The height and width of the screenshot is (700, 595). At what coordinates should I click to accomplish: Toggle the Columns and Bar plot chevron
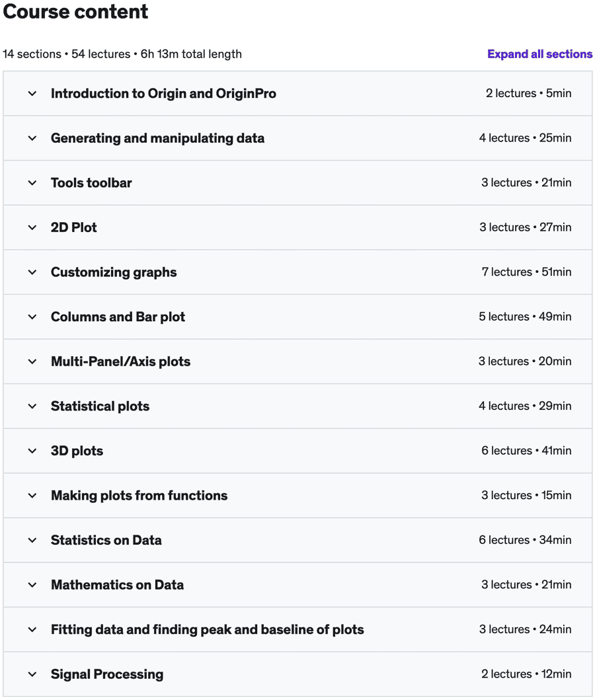pyautogui.click(x=32, y=317)
